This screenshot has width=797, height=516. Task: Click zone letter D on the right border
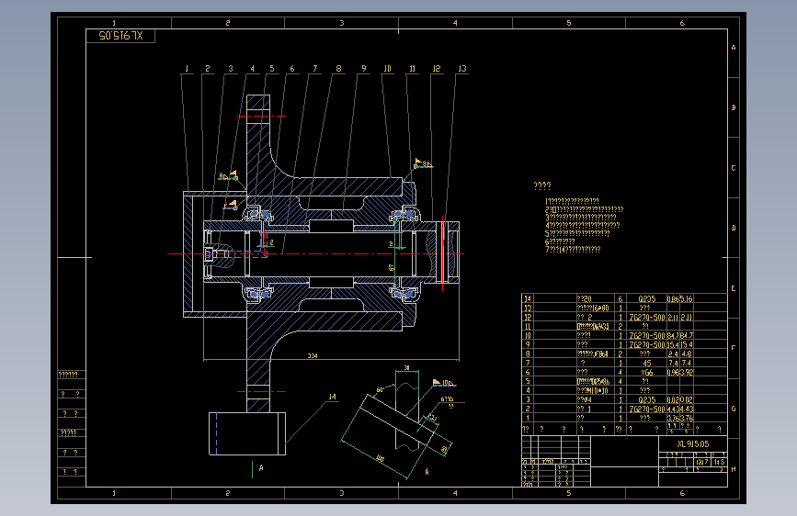pyautogui.click(x=734, y=228)
